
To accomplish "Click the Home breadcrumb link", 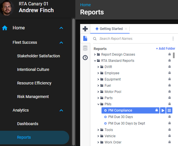I will pos(85,5).
